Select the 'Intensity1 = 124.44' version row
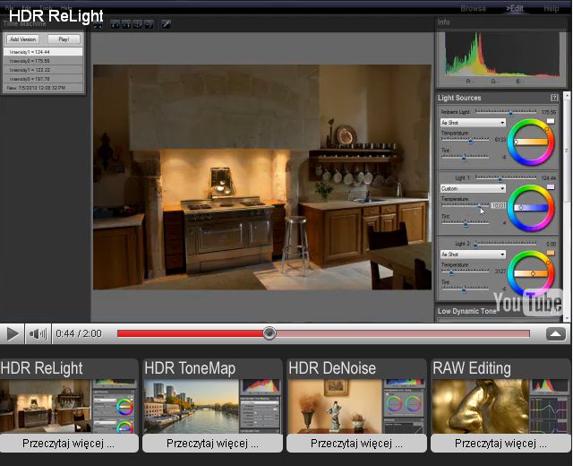This screenshot has width=573, height=466. (43, 52)
